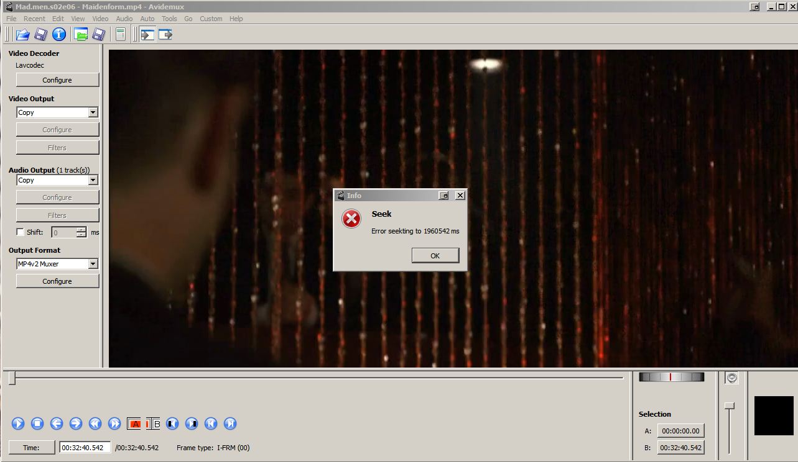Click Configure under Video Output
The image size is (798, 462).
tap(57, 130)
